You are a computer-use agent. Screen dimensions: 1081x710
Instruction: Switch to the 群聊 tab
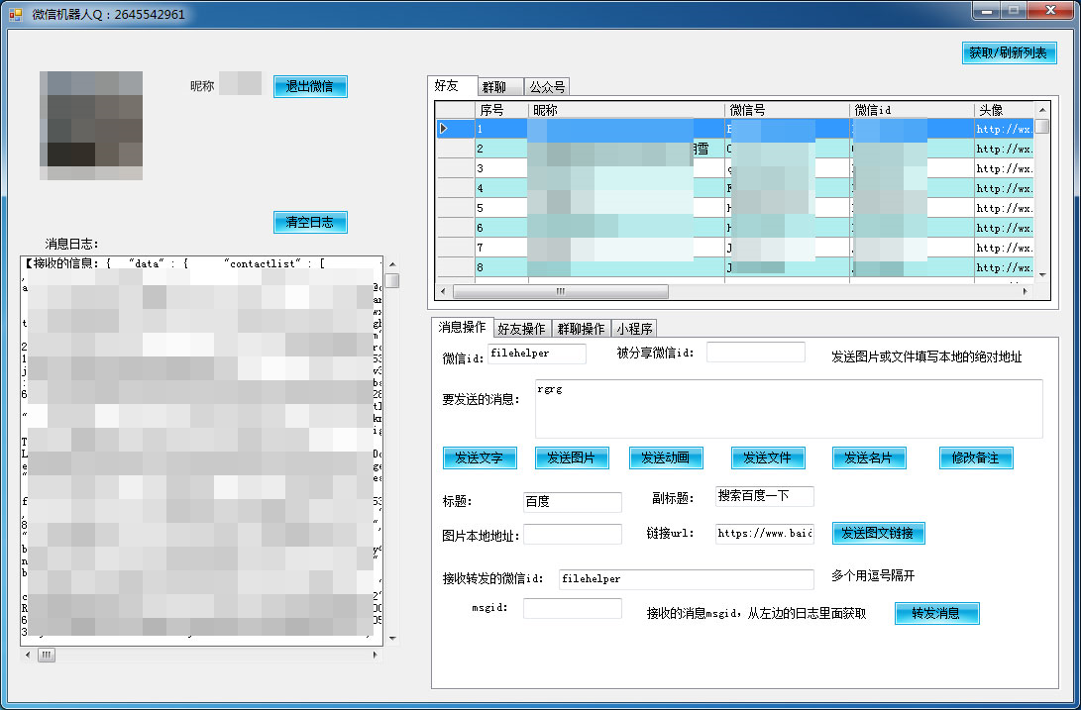500,86
